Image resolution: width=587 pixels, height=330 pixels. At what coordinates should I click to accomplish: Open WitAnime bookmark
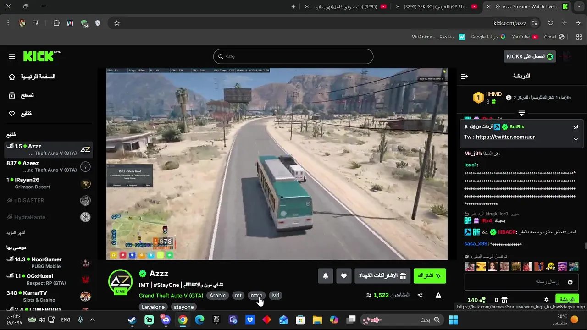pyautogui.click(x=438, y=37)
